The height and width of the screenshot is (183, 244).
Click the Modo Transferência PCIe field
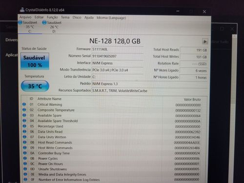[x=118, y=70]
